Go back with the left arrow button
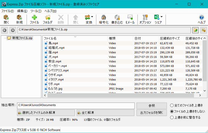The image size is (208, 133). [x=5, y=30]
